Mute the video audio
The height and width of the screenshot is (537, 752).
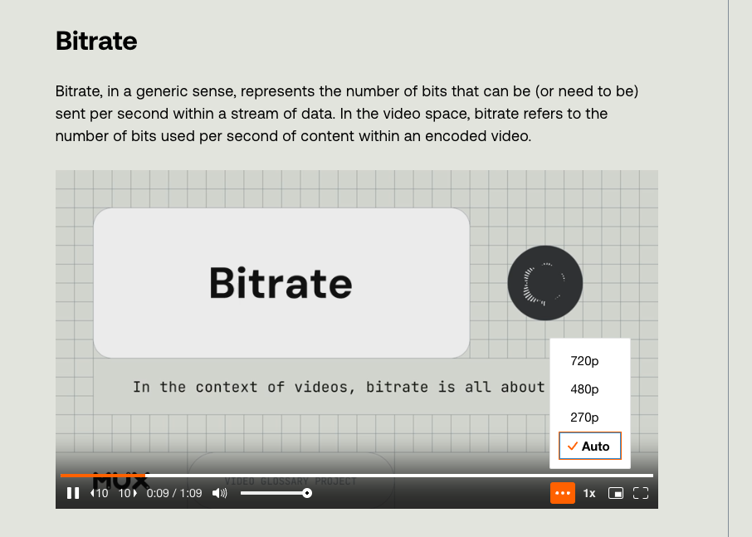click(x=220, y=493)
